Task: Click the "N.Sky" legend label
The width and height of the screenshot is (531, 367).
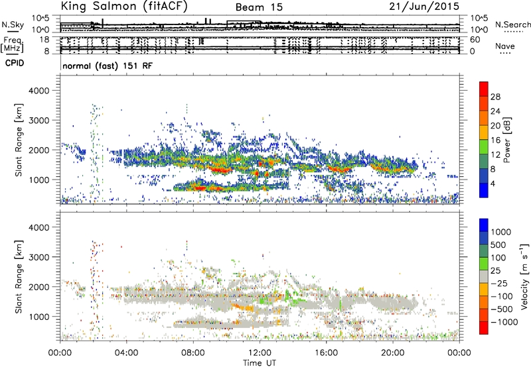Action: (x=13, y=25)
